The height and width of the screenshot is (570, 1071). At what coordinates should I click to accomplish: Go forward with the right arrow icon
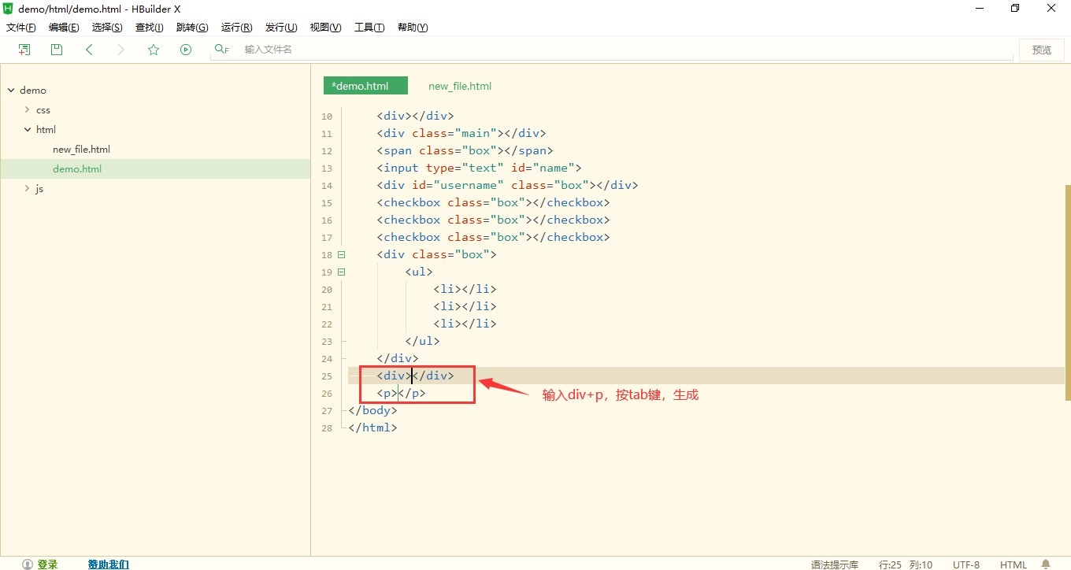click(x=120, y=50)
